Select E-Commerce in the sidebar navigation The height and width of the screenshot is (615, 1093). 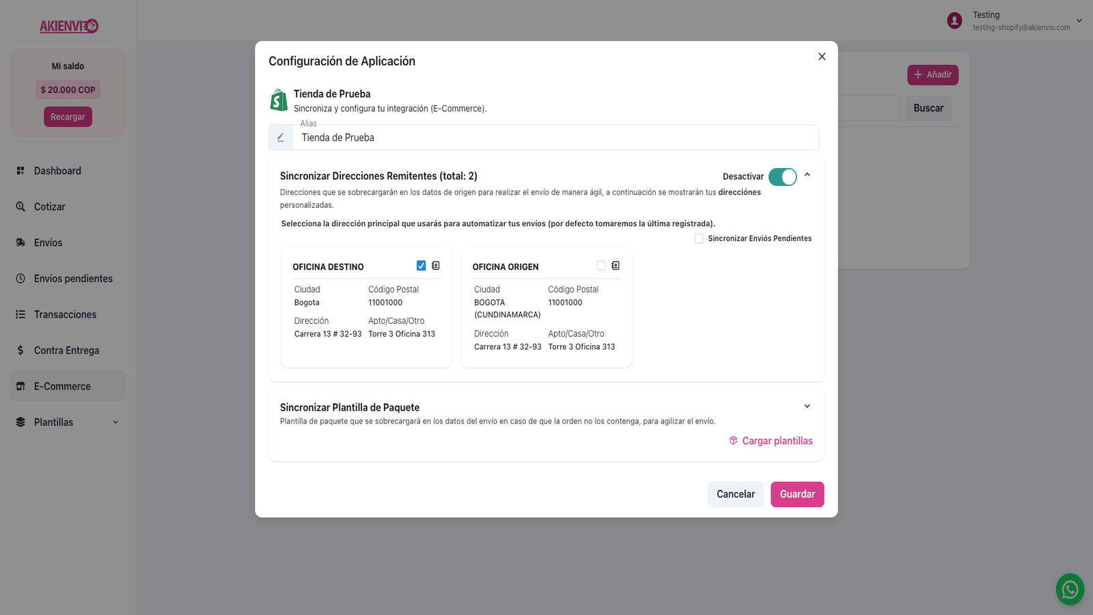(x=62, y=385)
